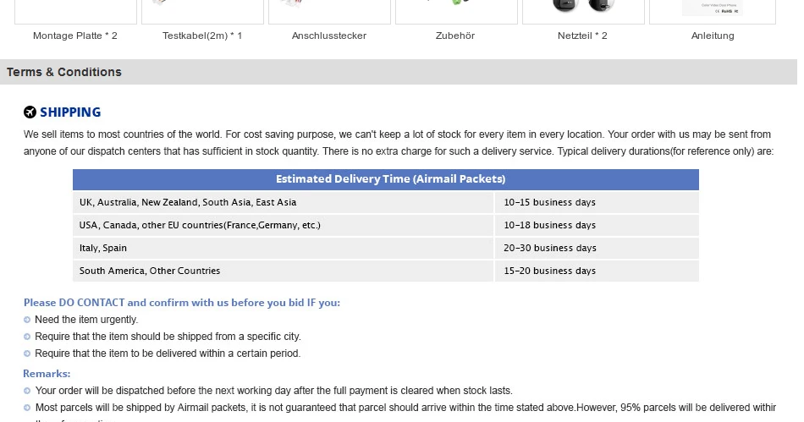
Task: Click the Anleitung label
Action: (x=713, y=36)
